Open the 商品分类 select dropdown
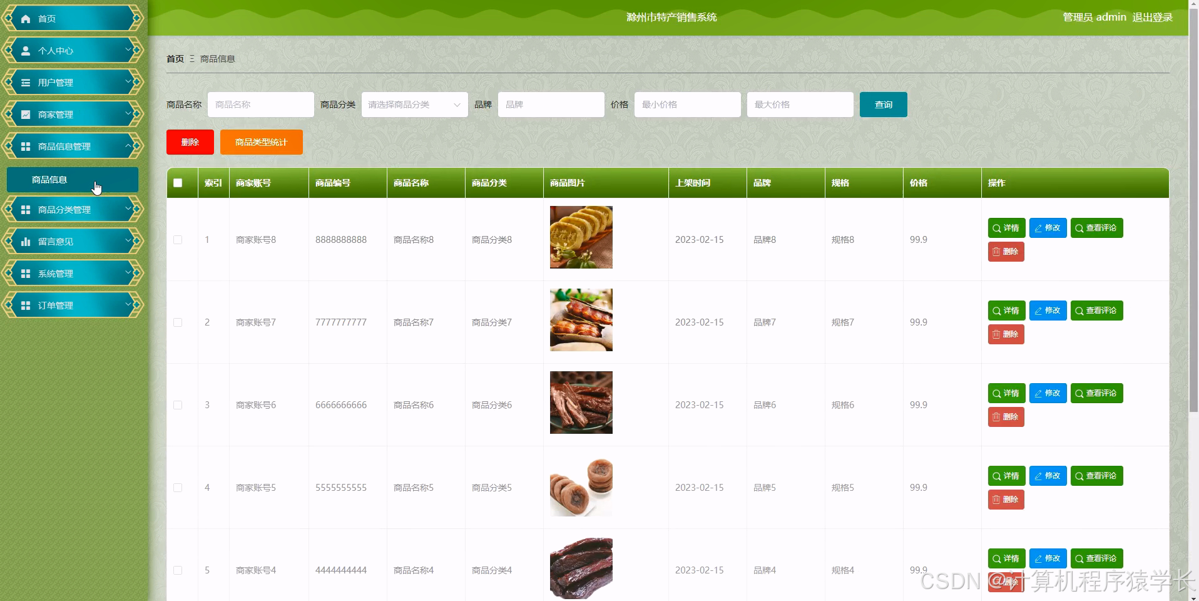1199x601 pixels. [x=414, y=105]
